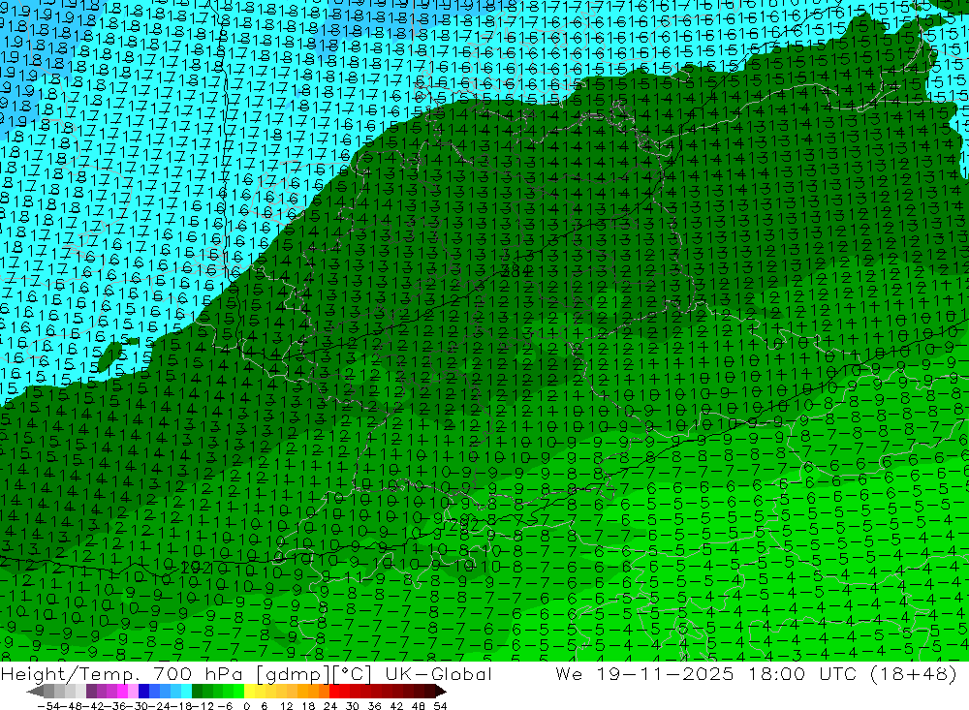Click the "[gdmp][°C]" units label
Screen dimensions: 969x710
tap(313, 674)
